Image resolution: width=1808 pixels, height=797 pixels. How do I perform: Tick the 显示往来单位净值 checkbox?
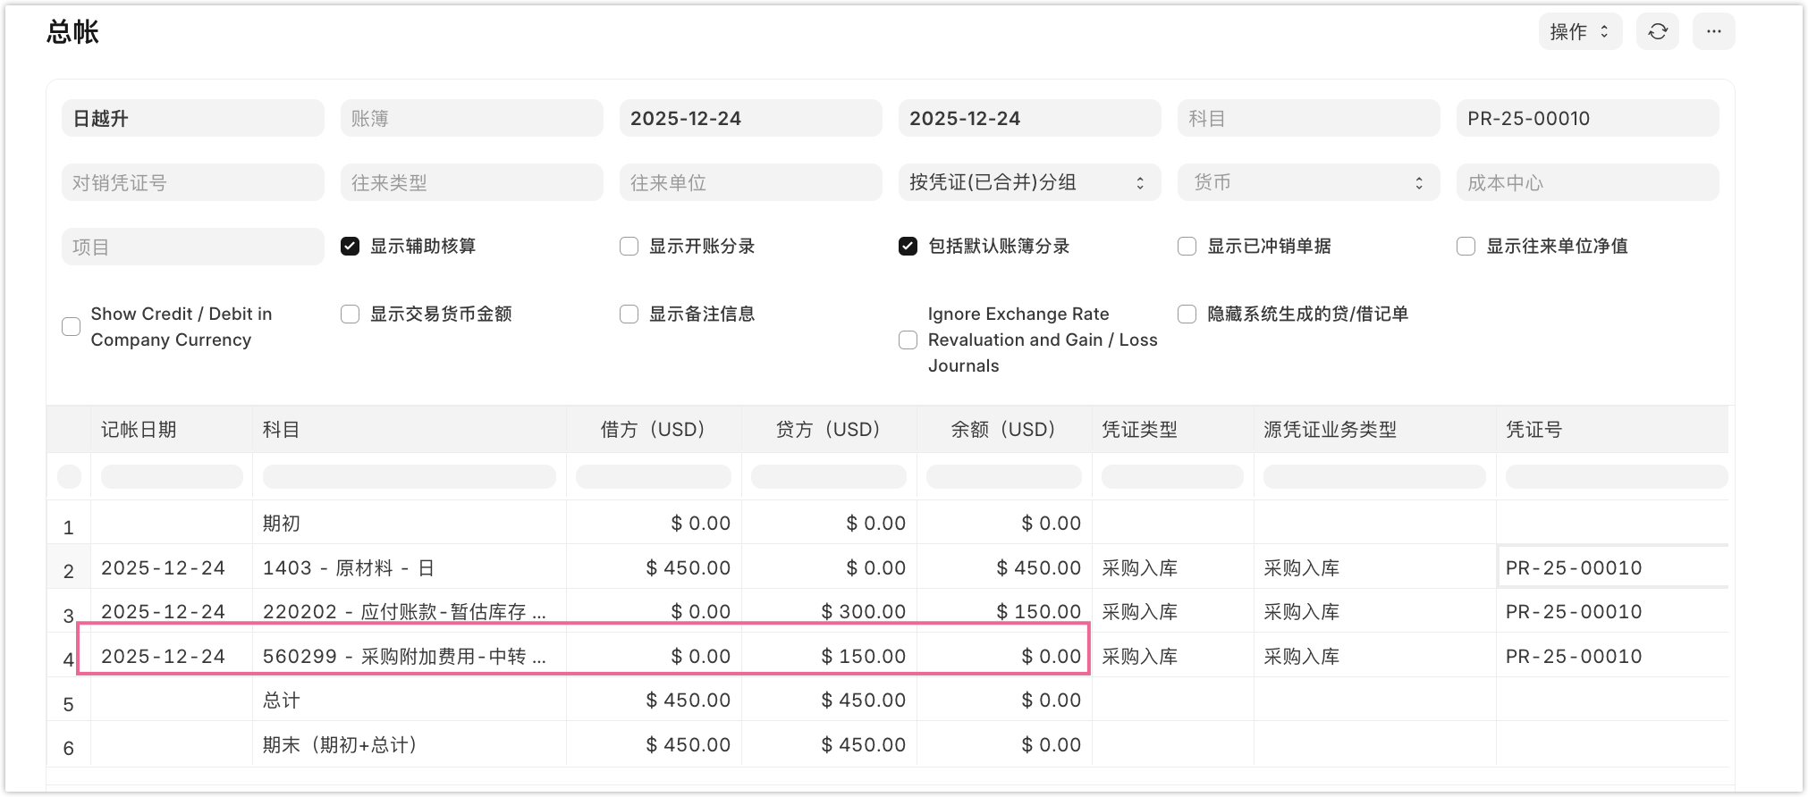click(x=1466, y=247)
